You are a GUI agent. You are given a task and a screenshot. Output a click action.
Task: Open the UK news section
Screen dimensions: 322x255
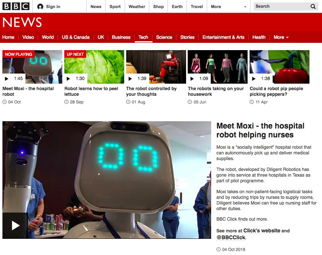(x=101, y=37)
